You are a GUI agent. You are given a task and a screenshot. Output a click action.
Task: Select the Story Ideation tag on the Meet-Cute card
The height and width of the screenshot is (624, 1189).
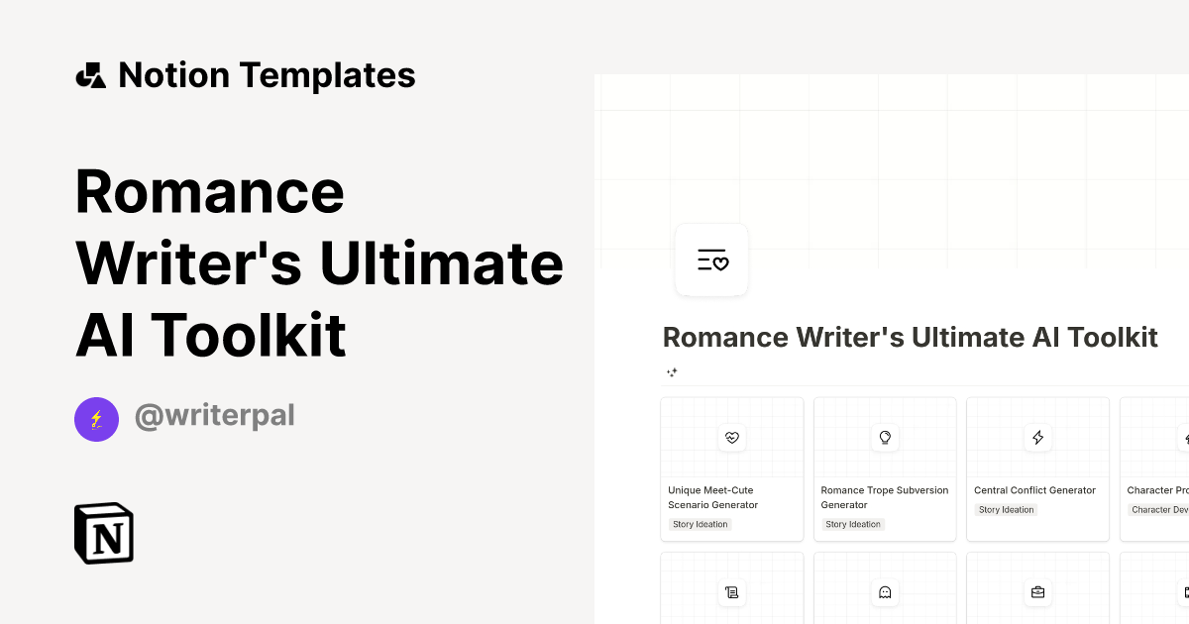point(701,524)
